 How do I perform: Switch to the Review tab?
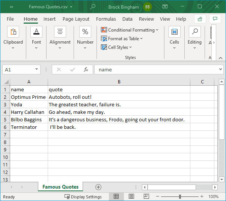pos(146,19)
